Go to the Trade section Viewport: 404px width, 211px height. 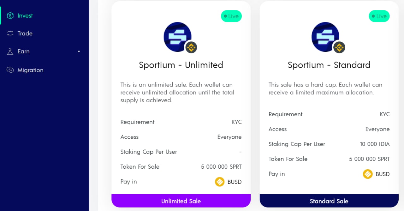[25, 33]
